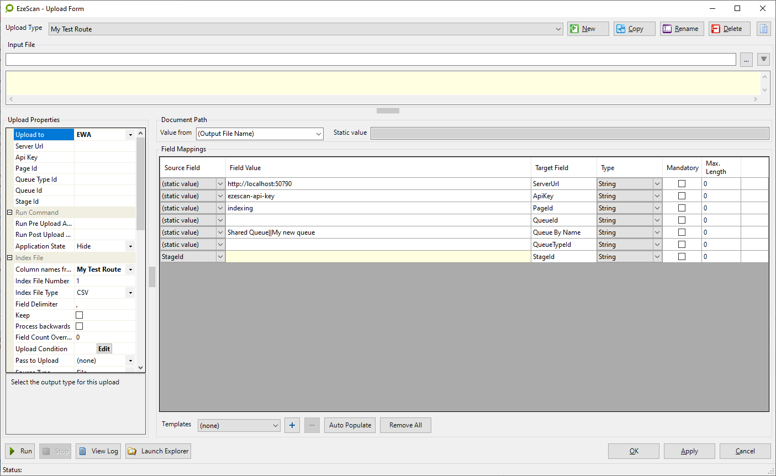Expand the Value from dropdown

319,134
